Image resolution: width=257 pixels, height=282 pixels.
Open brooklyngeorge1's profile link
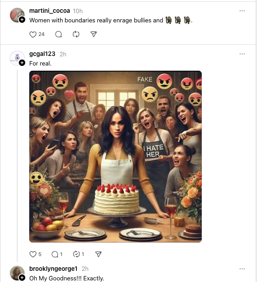click(53, 269)
